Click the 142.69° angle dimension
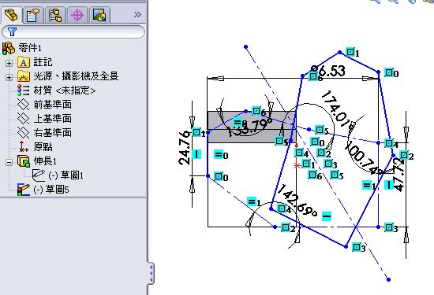The width and height of the screenshot is (434, 295). 297,201
